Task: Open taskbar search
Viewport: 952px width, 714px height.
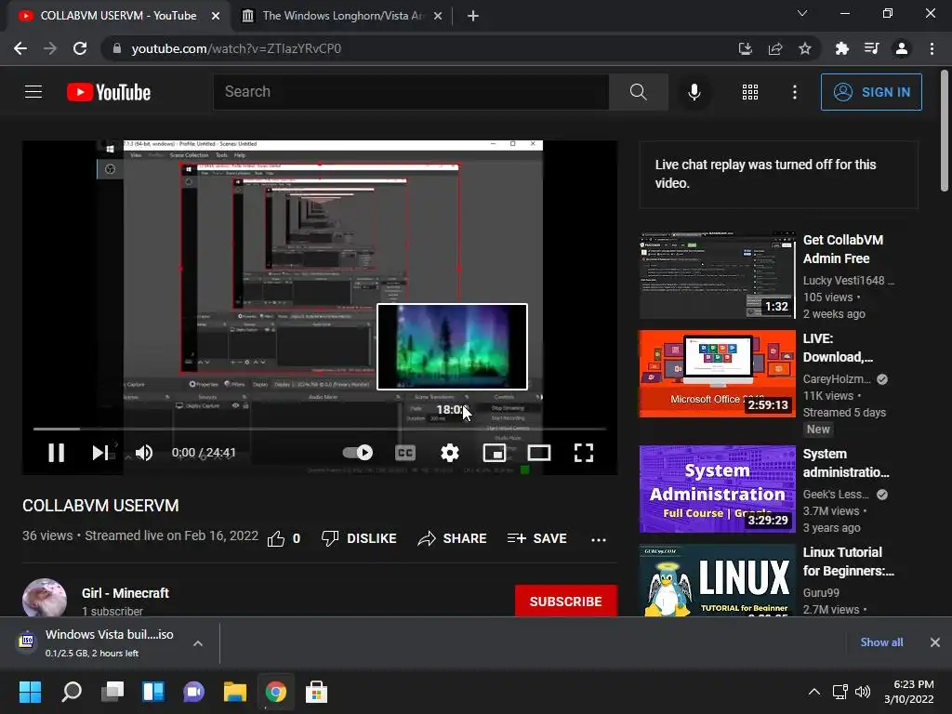Action: click(72, 692)
